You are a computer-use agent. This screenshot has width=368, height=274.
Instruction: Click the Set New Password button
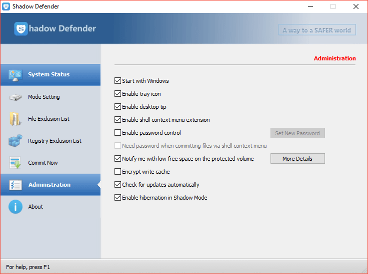(297, 133)
